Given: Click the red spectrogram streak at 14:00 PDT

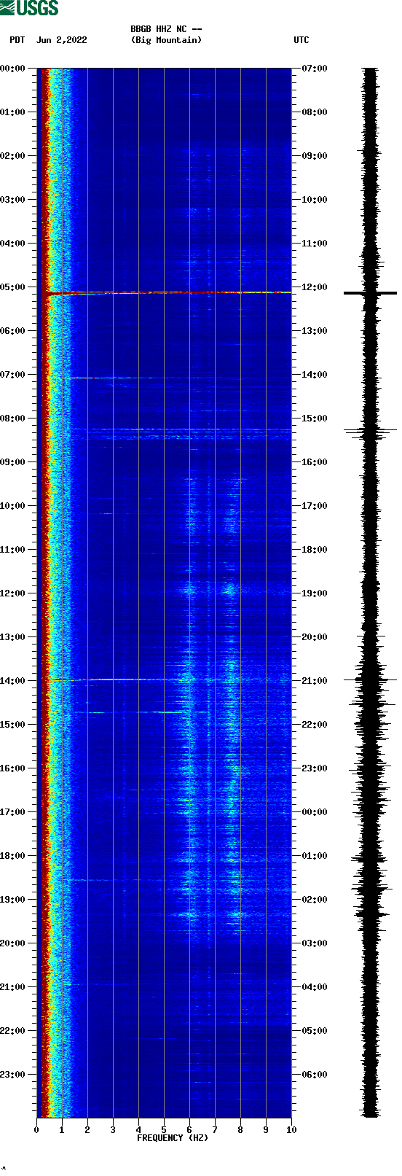Looking at the screenshot, I should tap(102, 679).
